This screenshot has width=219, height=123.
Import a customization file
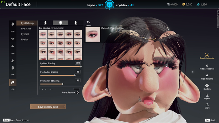[207, 96]
